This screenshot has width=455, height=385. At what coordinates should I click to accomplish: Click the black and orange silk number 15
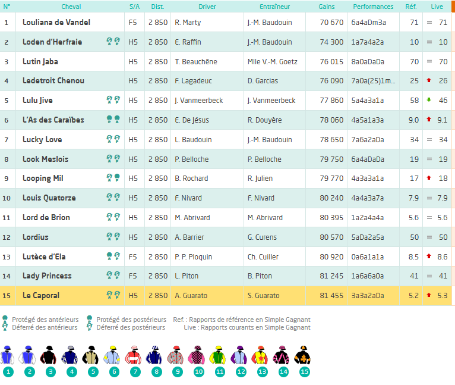point(302,355)
